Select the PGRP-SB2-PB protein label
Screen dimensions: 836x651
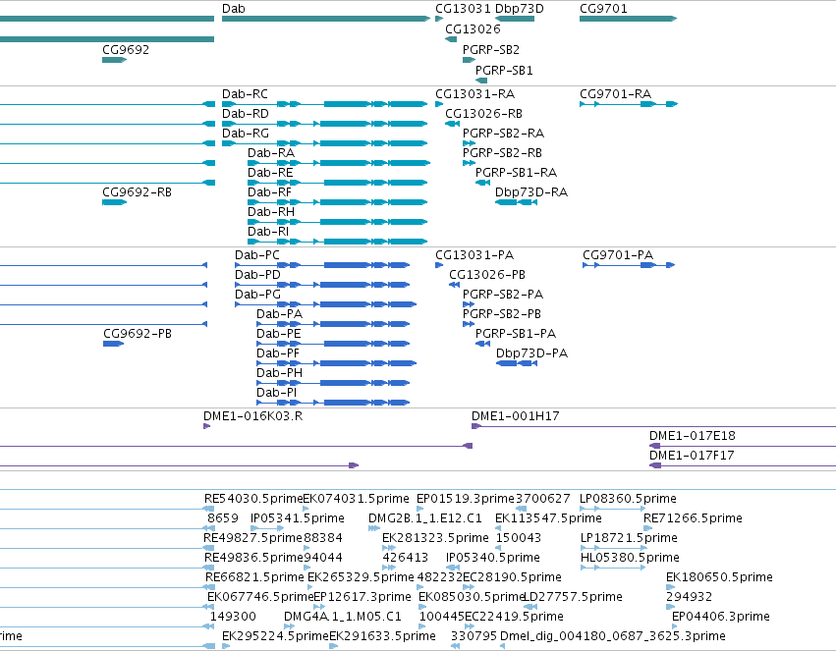coord(502,314)
